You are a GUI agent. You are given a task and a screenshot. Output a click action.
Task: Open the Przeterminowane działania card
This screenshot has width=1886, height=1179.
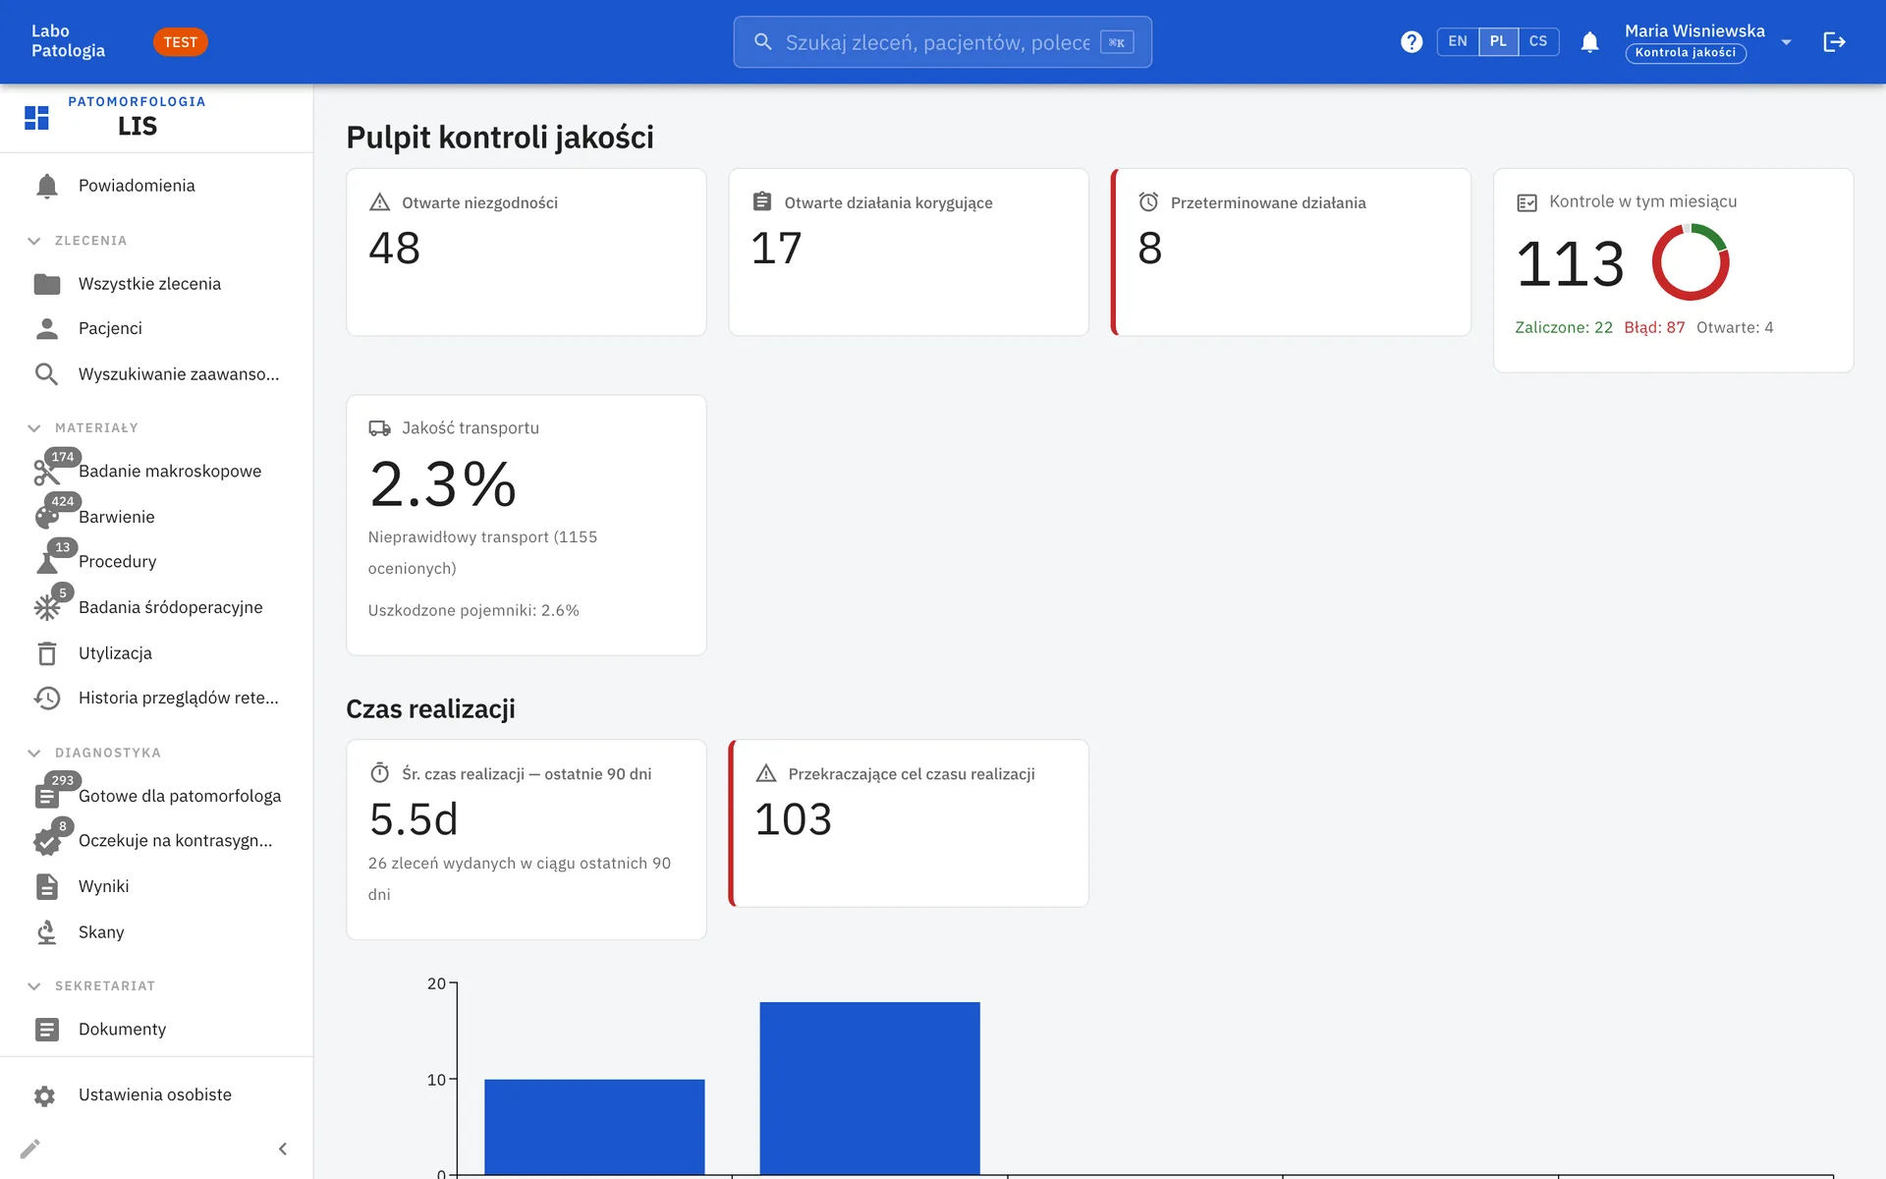(x=1291, y=253)
